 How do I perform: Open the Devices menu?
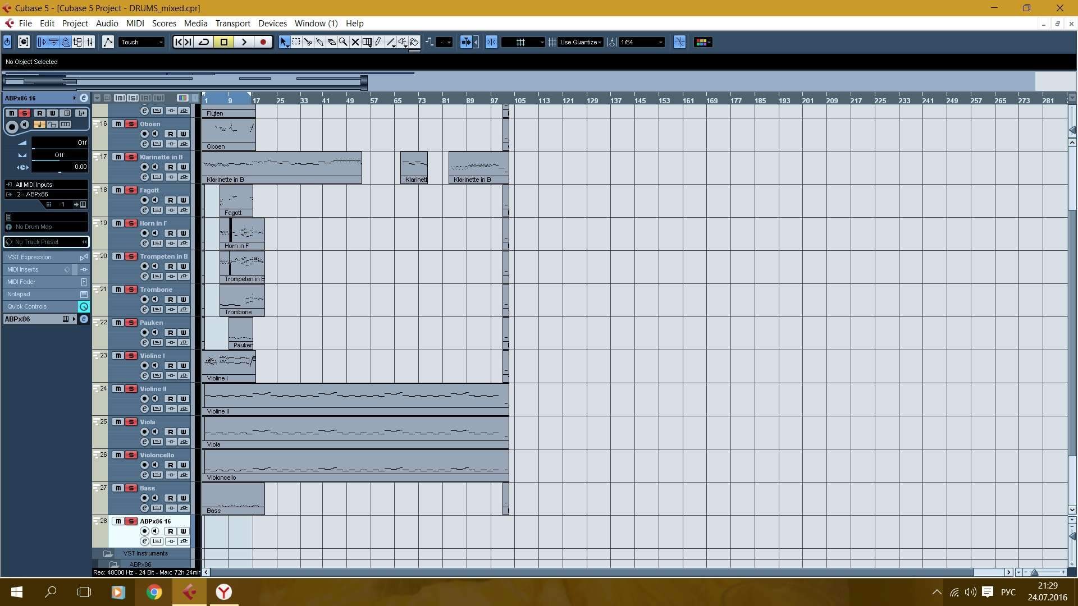[272, 24]
